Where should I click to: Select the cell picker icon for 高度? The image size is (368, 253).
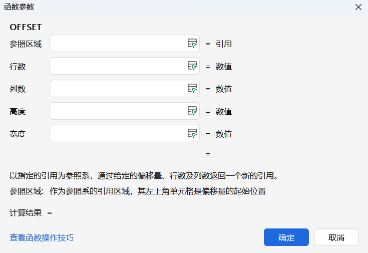coord(192,111)
